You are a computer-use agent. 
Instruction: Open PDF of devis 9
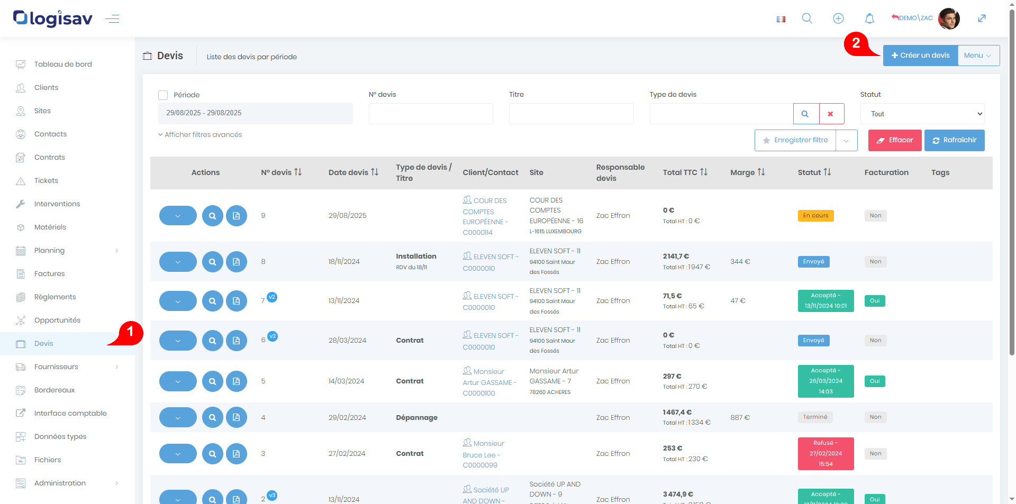(x=237, y=216)
